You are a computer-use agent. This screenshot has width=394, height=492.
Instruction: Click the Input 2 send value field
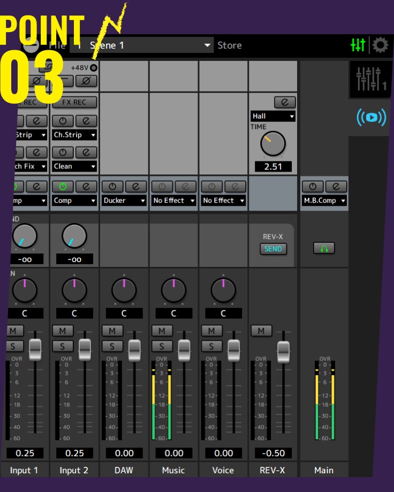(74, 259)
